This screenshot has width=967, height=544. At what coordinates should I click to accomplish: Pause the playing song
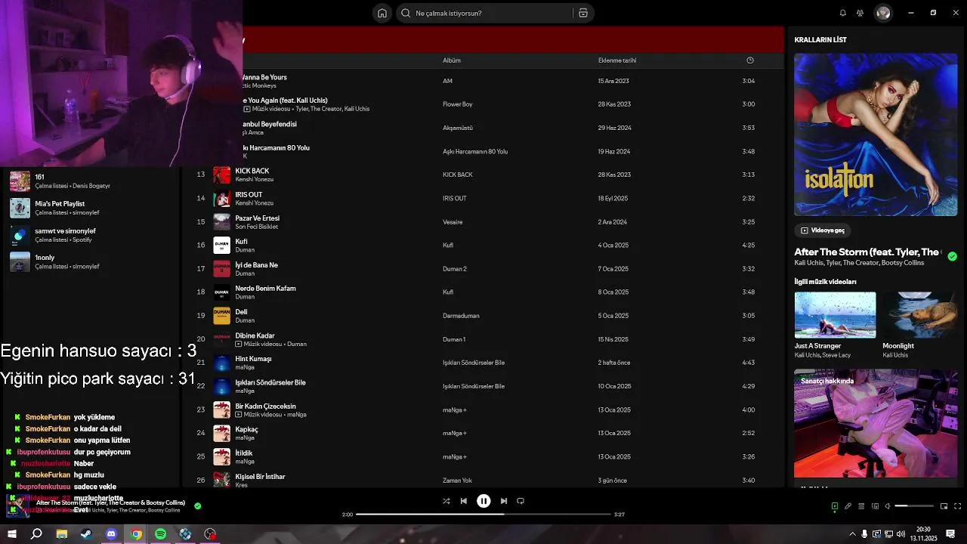click(483, 501)
